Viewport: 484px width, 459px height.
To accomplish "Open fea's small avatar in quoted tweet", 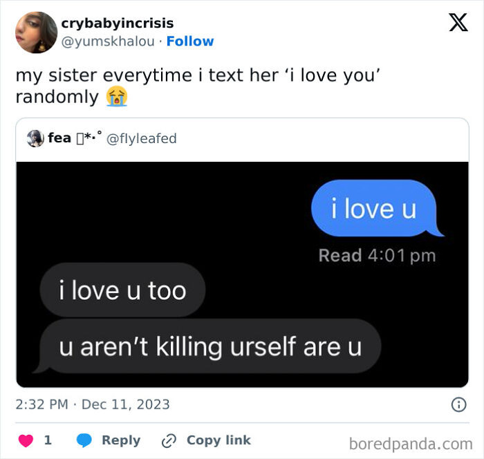I will 35,138.
